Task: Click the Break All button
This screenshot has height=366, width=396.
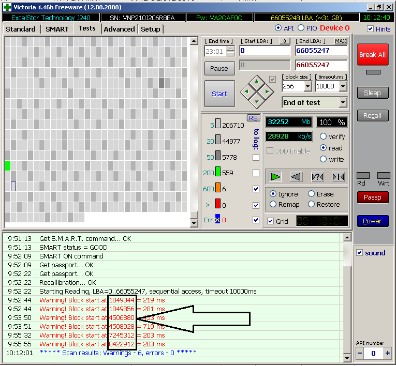Action: tap(372, 54)
